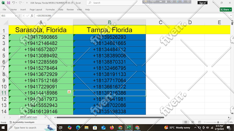Select column A header
The width and height of the screenshot is (234, 131).
click(x=41, y=22)
